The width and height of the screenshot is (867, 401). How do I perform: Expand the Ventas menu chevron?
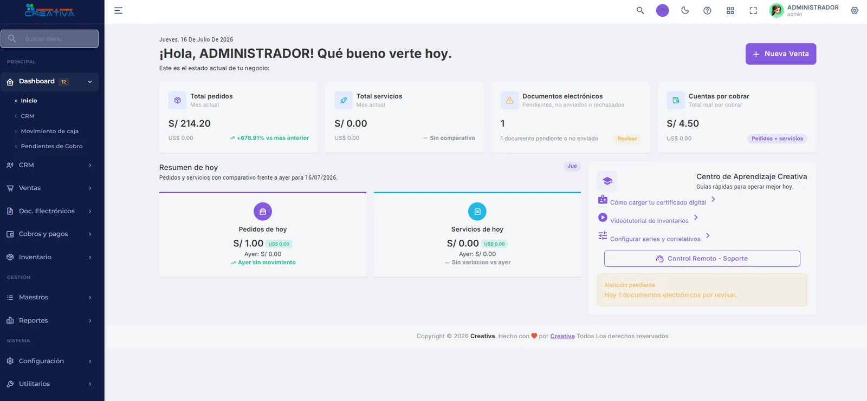pyautogui.click(x=90, y=188)
